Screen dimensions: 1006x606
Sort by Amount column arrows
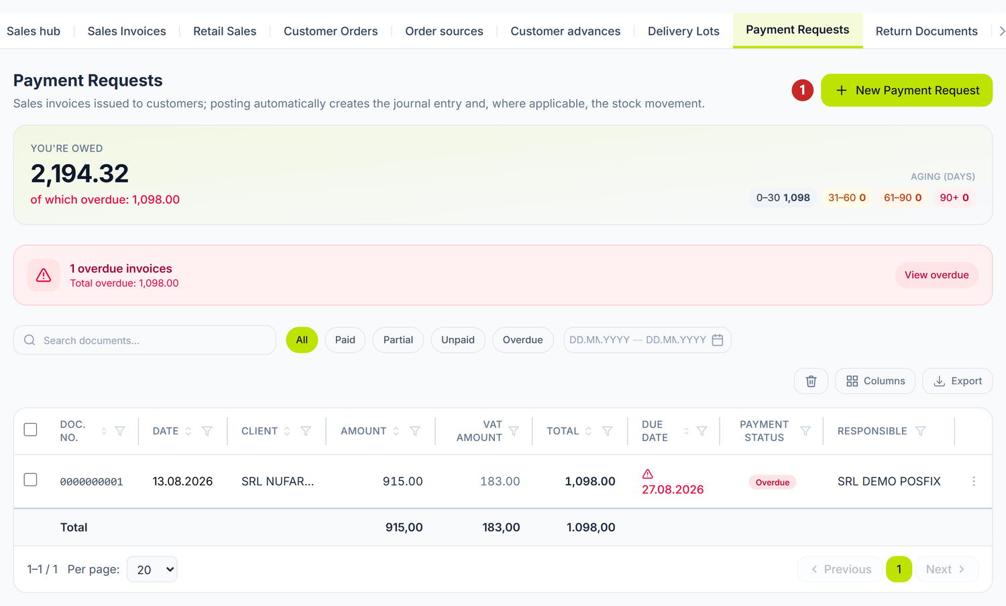click(396, 431)
